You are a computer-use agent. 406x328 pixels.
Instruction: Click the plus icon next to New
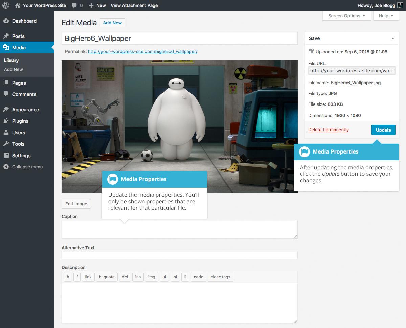coord(91,5)
